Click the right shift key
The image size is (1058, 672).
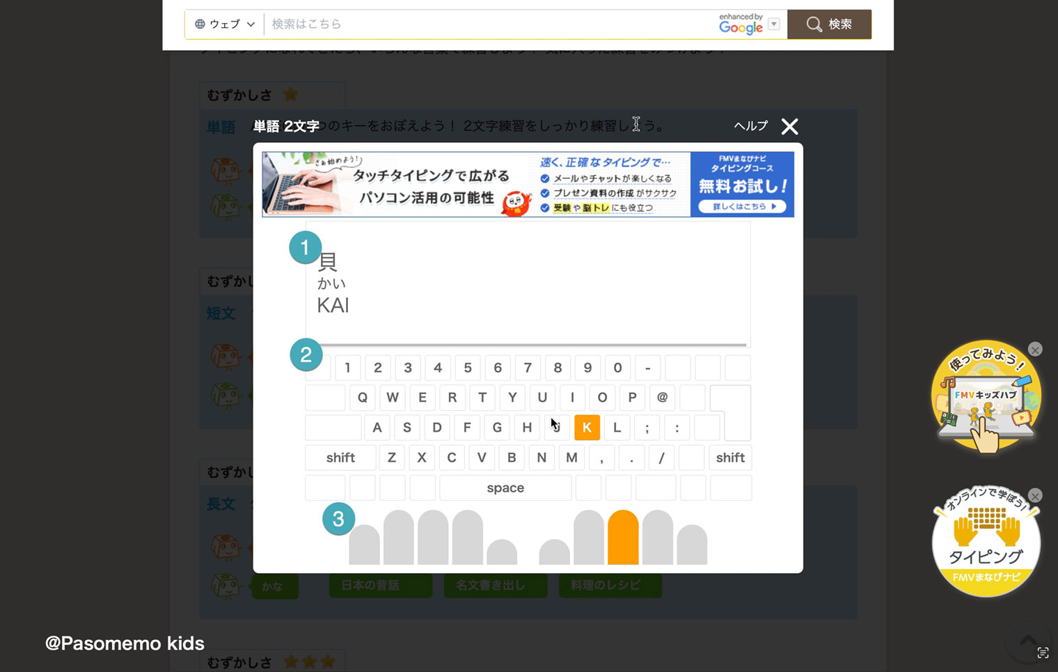pos(730,458)
